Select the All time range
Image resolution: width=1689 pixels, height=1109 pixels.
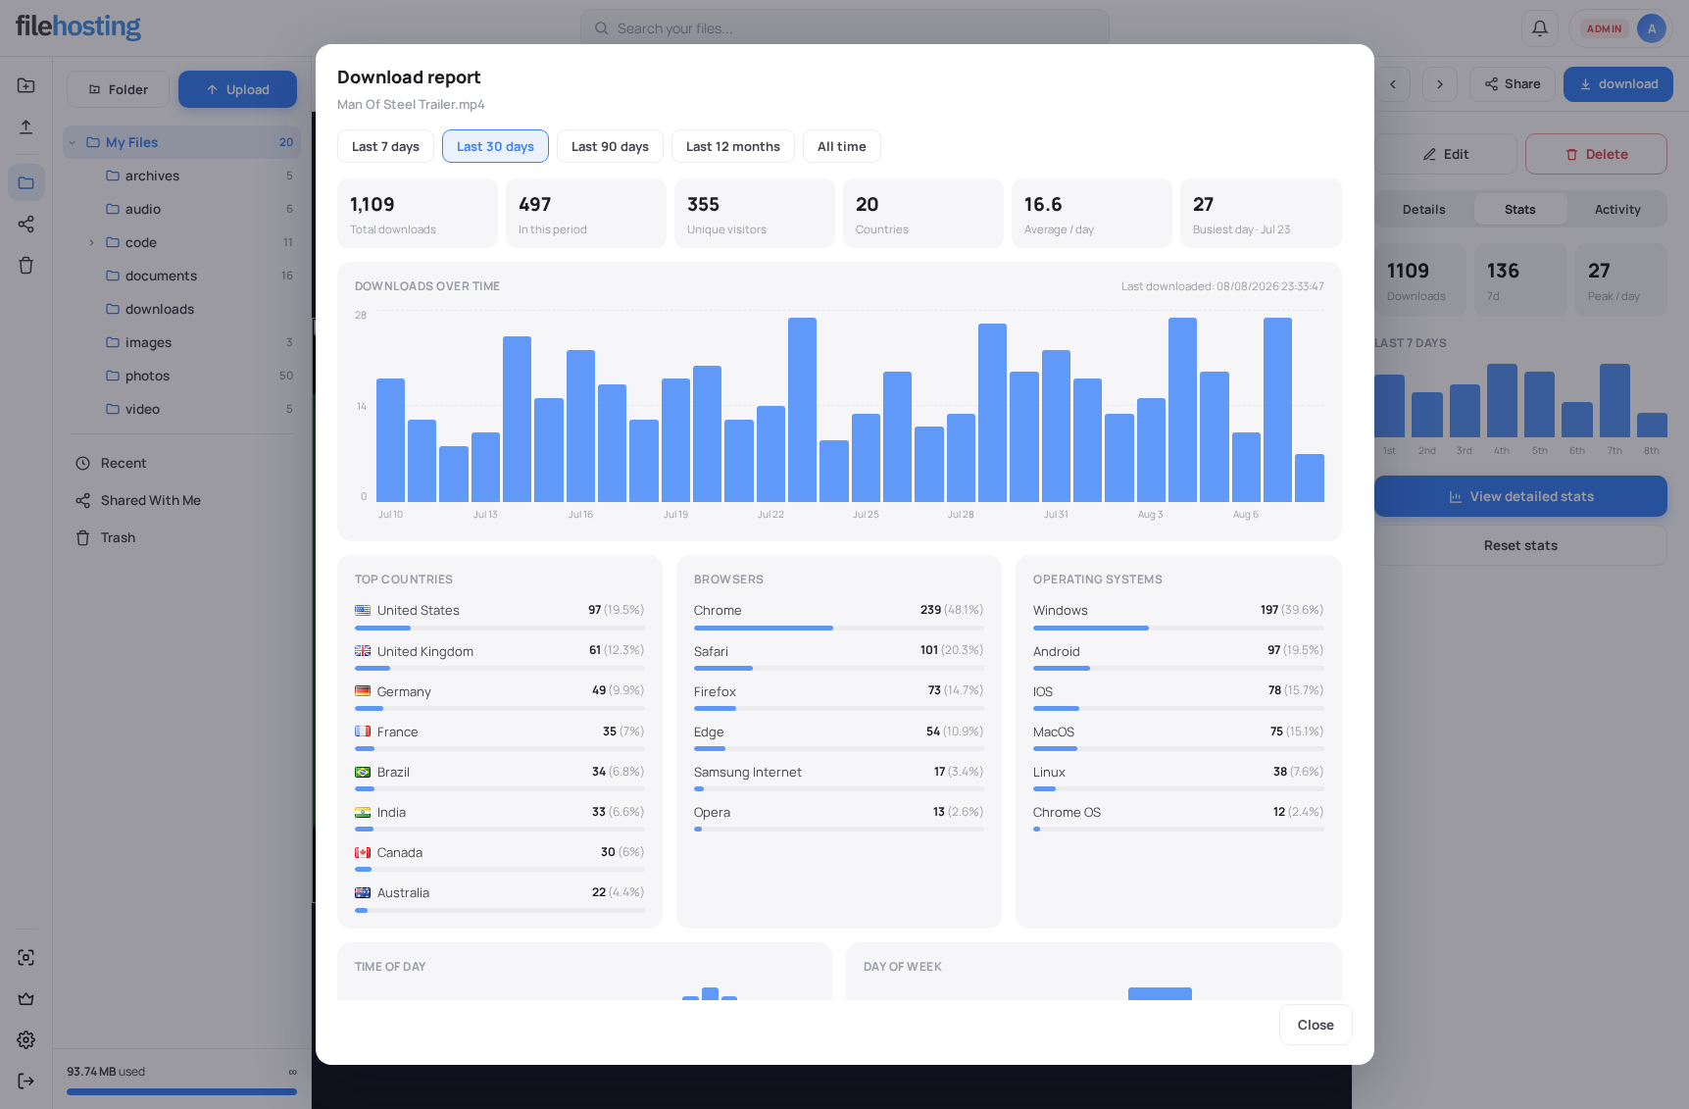841,146
